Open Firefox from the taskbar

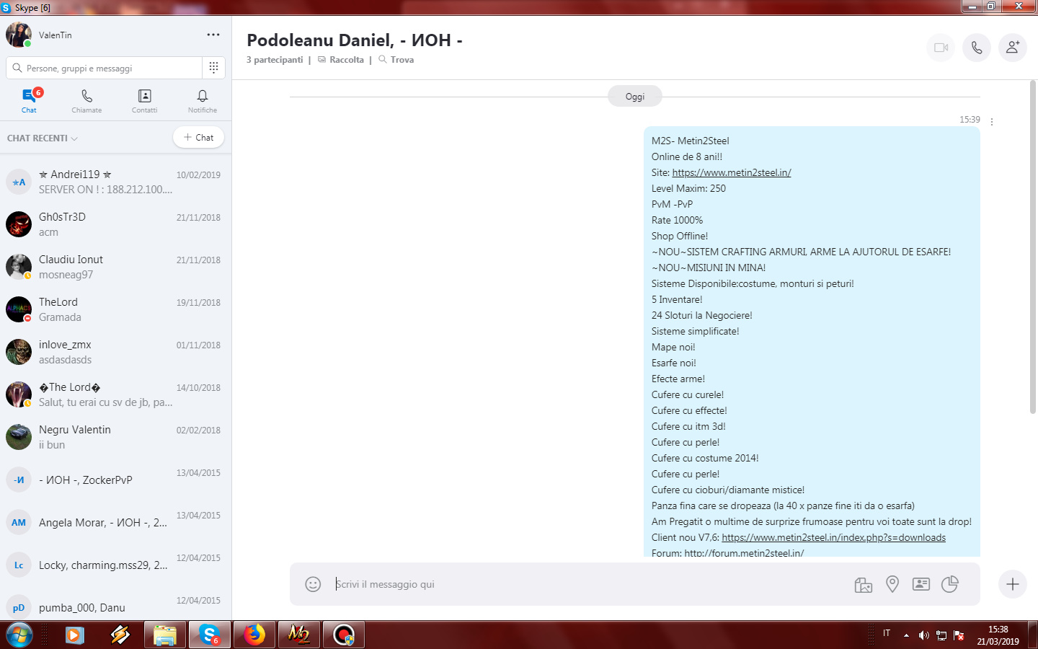tap(254, 635)
